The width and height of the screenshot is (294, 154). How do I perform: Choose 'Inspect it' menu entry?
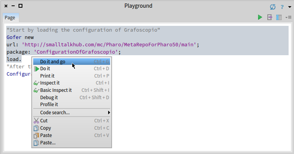[71, 83]
